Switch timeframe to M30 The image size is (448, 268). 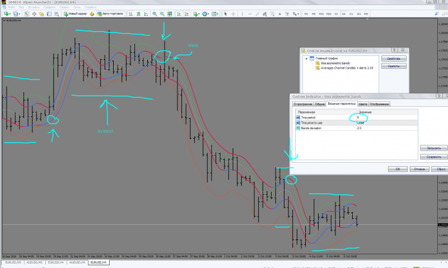[x=329, y=13]
